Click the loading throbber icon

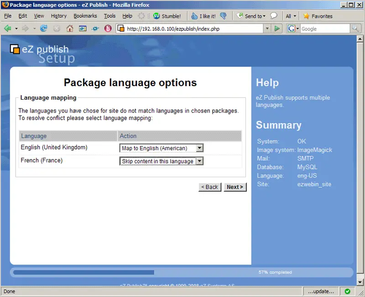point(141,16)
